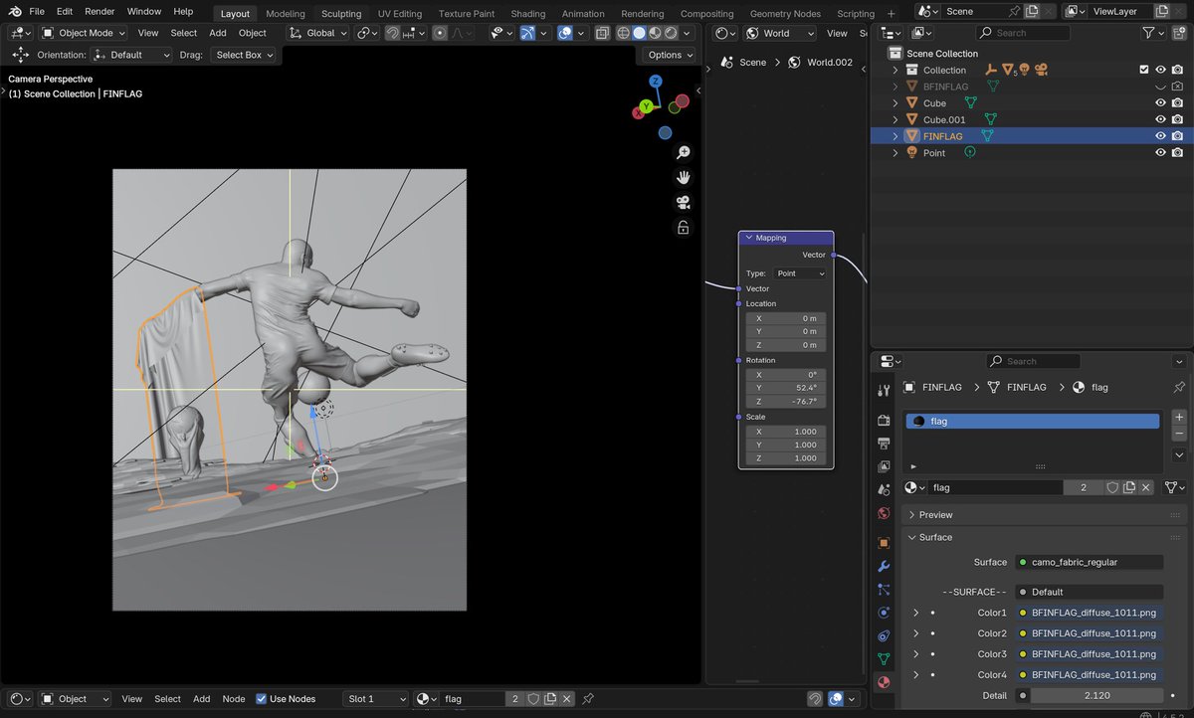Open the Material properties tab
The width and height of the screenshot is (1194, 718).
884,682
